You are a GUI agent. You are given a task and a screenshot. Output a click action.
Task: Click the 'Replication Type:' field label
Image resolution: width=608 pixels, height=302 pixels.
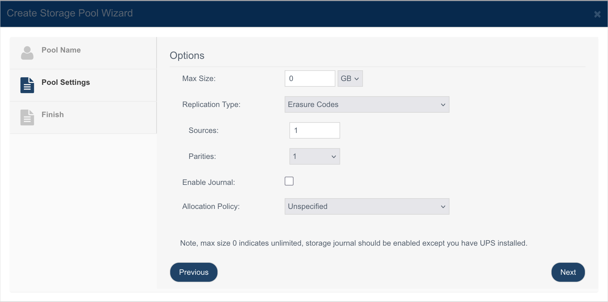pos(211,104)
